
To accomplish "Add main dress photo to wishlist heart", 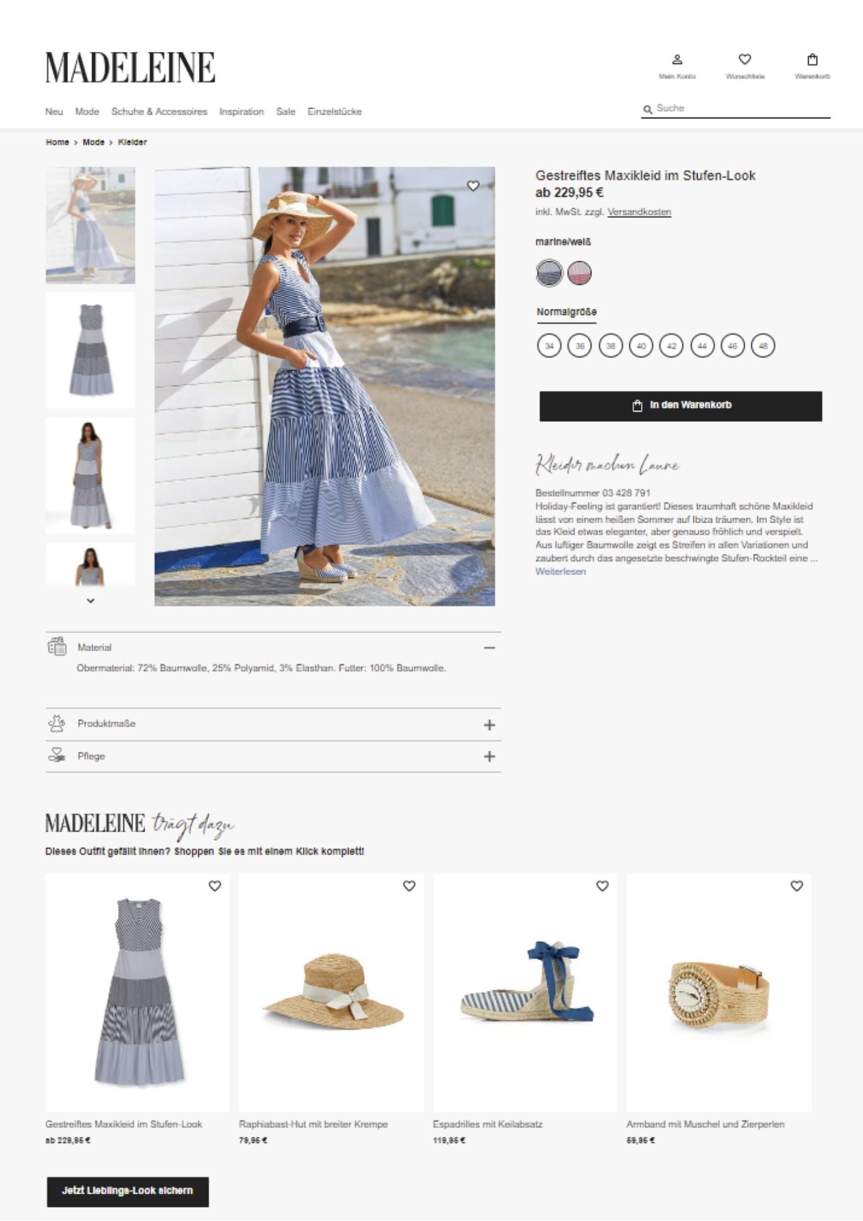I will tap(473, 186).
